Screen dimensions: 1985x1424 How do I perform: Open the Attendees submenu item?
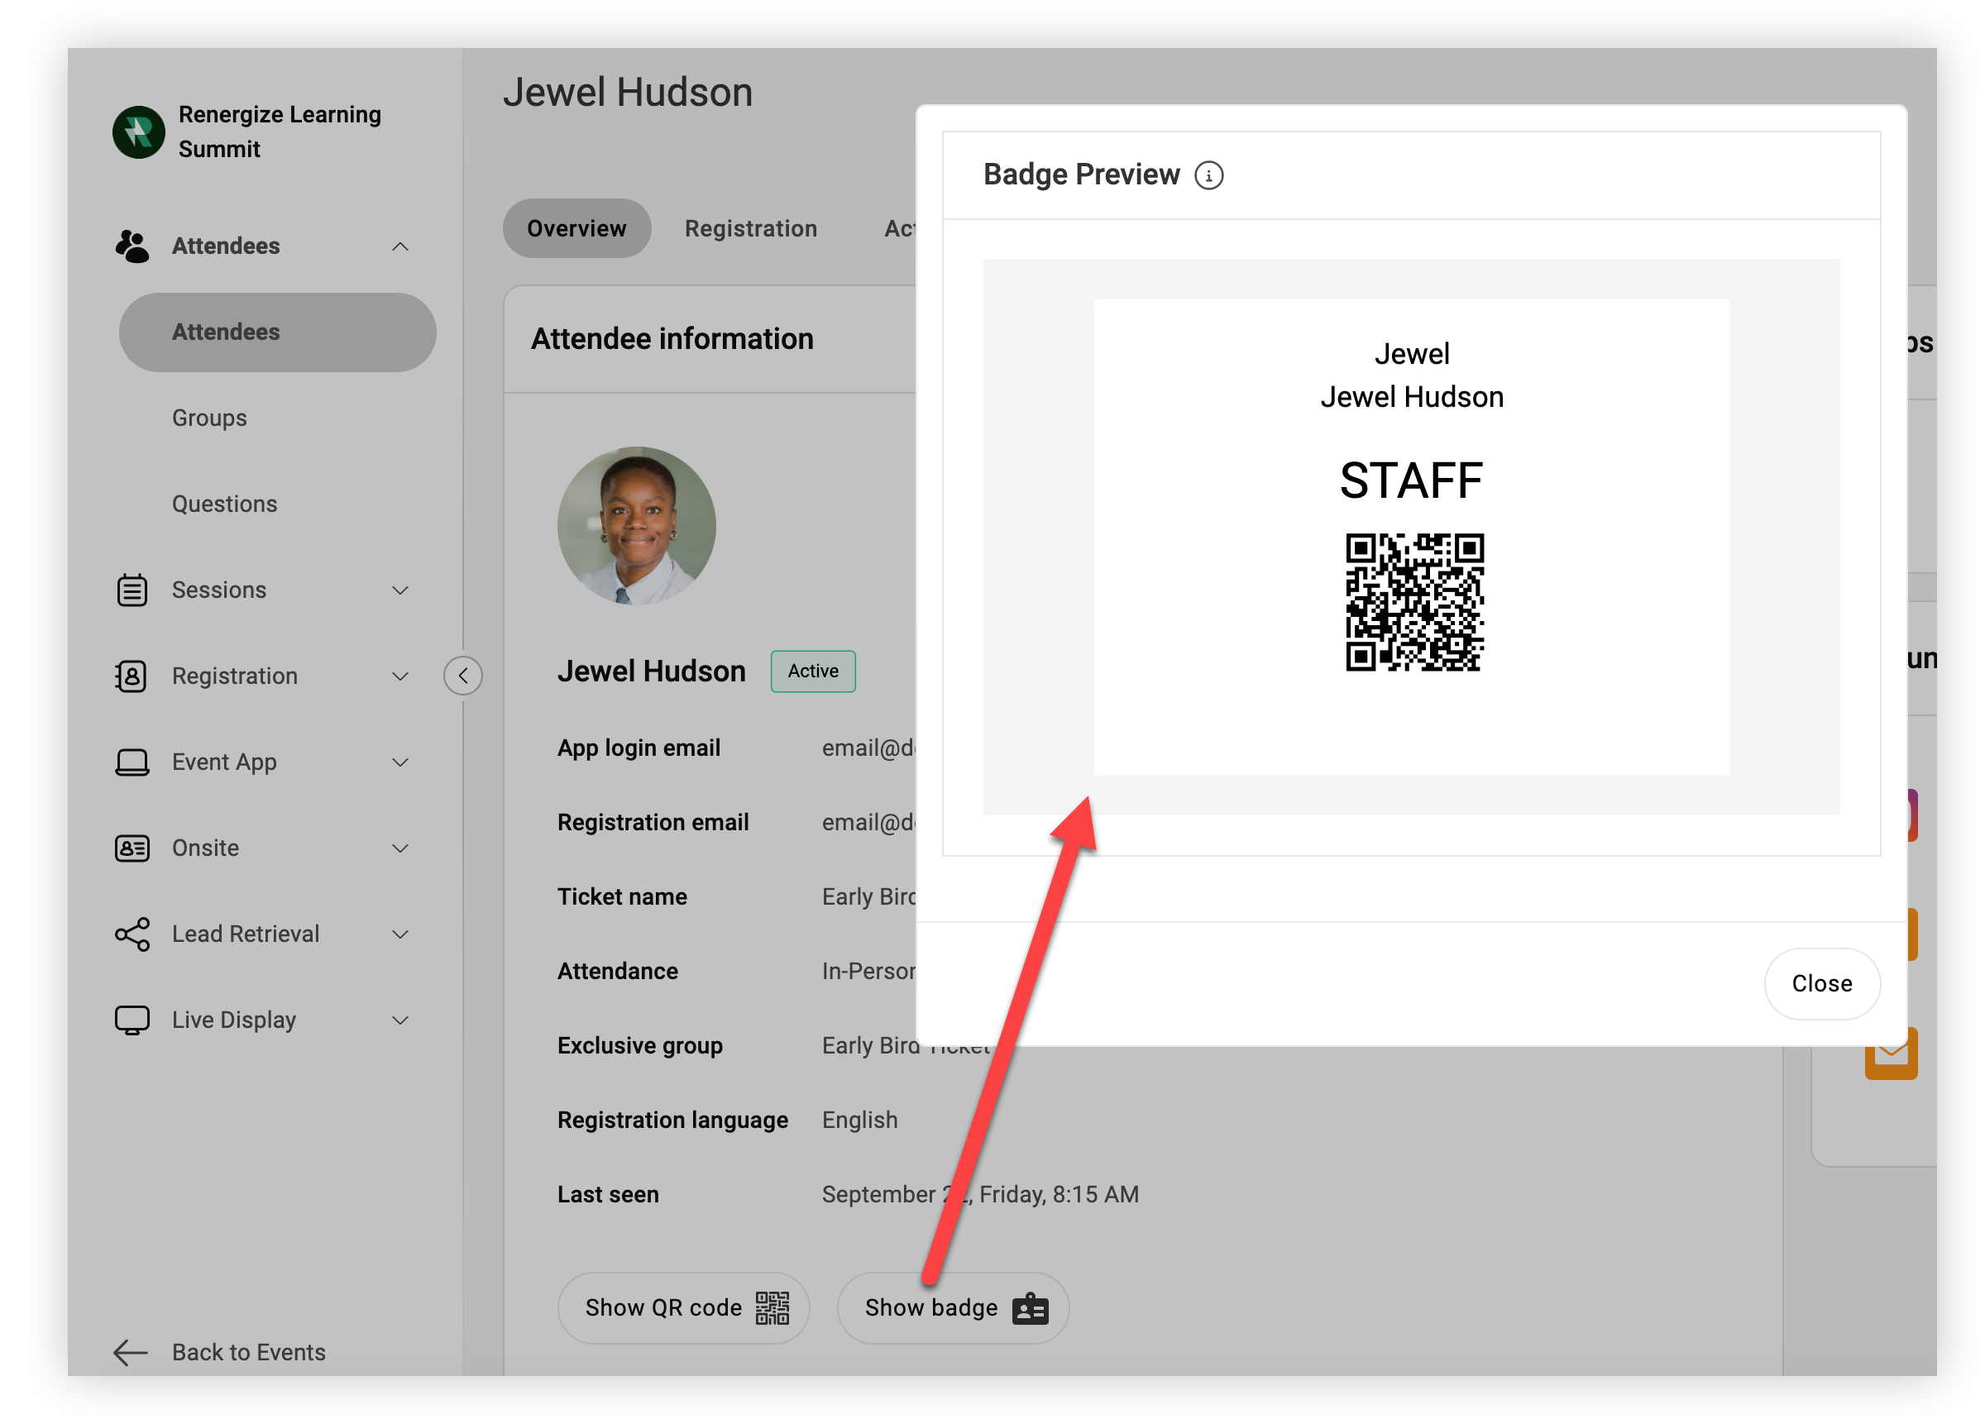pyautogui.click(x=277, y=332)
